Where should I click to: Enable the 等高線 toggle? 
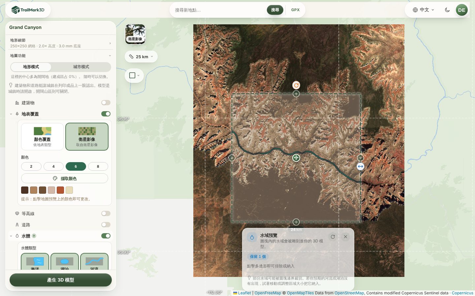click(106, 213)
